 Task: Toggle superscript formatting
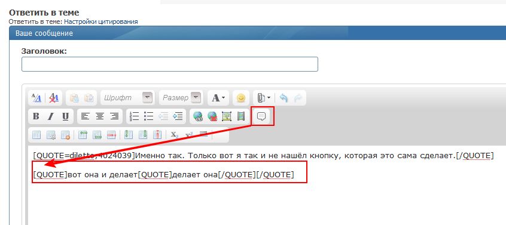point(189,135)
